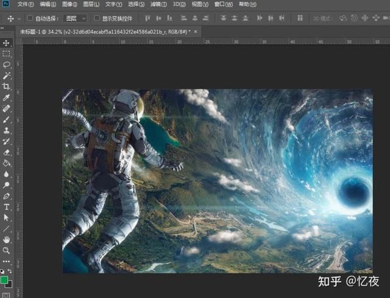Distribute horizontal centers in options bar

(271, 18)
